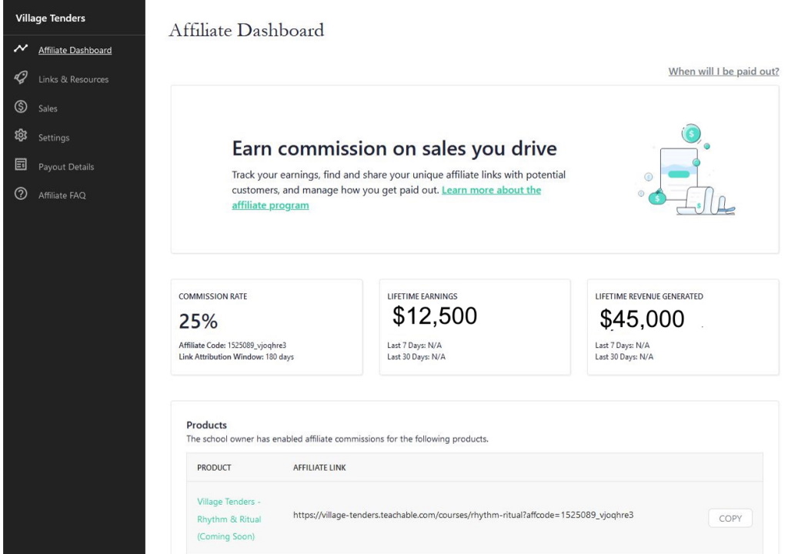Follow "Learn more about the affiliate program" link

pyautogui.click(x=386, y=198)
